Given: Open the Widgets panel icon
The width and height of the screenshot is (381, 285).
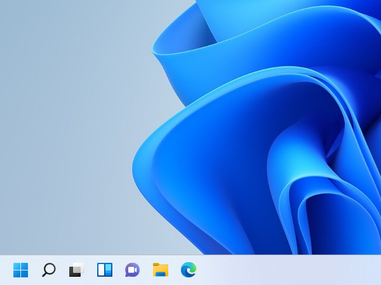Looking at the screenshot, I should point(105,270).
